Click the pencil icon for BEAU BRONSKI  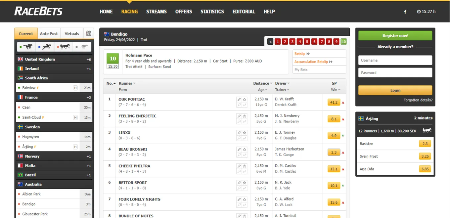239,150
